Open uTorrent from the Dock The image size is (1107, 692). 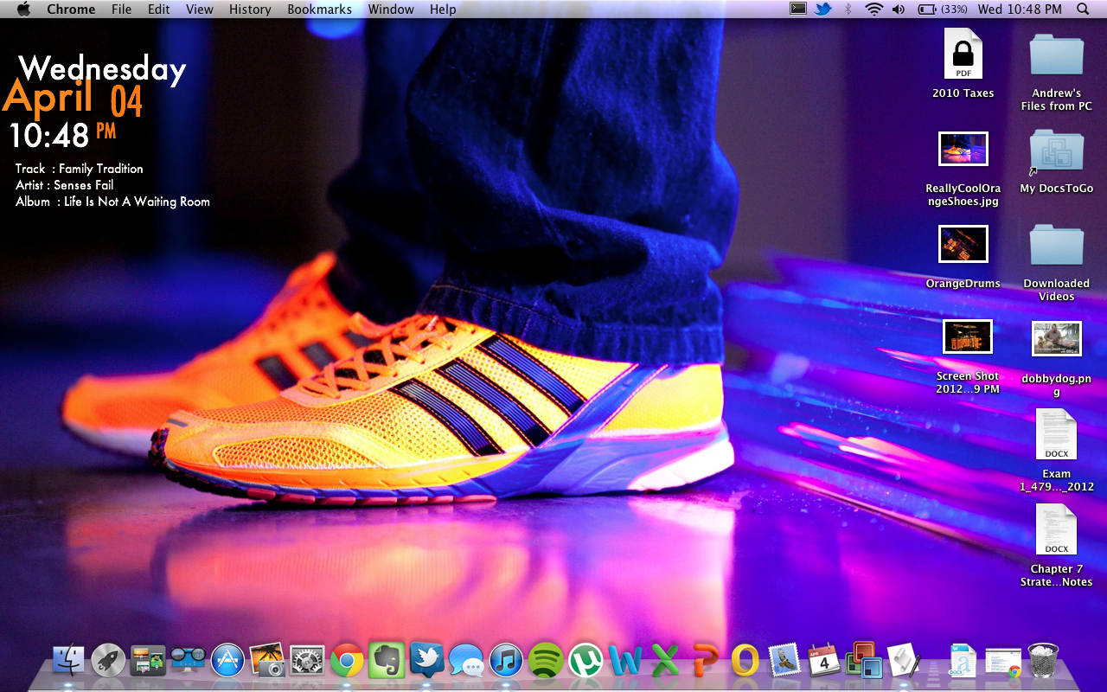coord(585,661)
